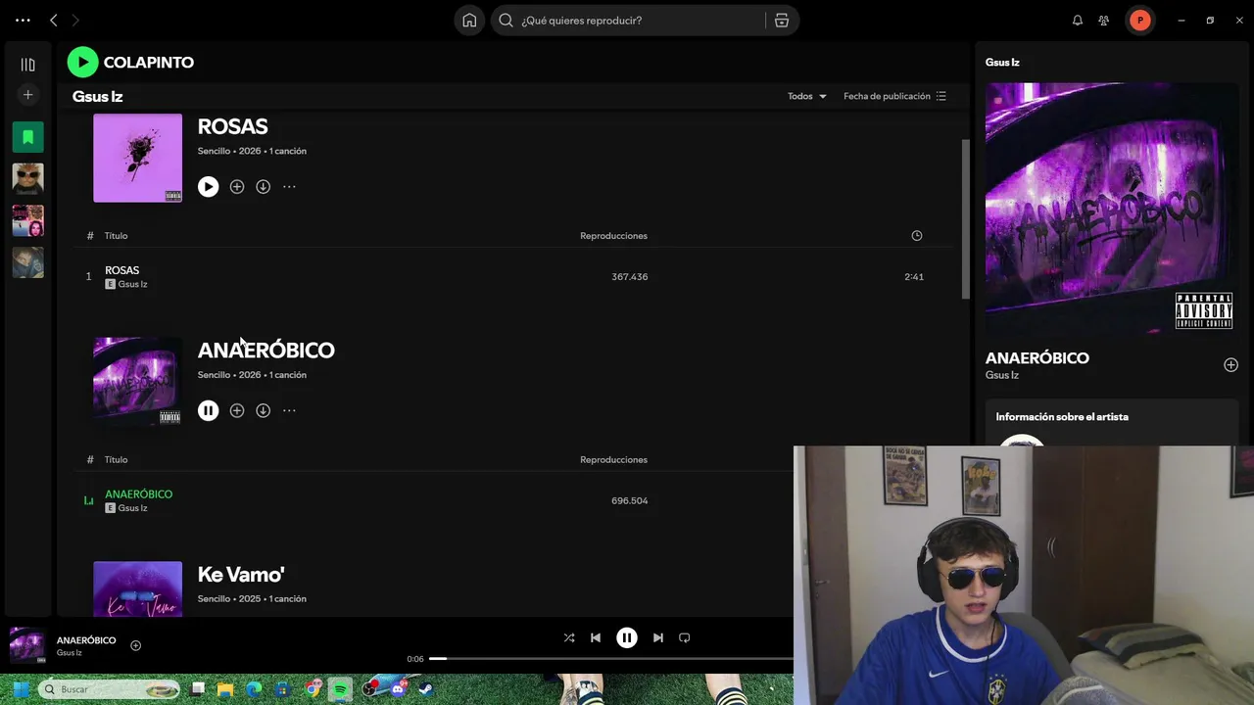Screen dimensions: 1254x705
Task: Open 'Información sobre el artista' section
Action: 1062,417
